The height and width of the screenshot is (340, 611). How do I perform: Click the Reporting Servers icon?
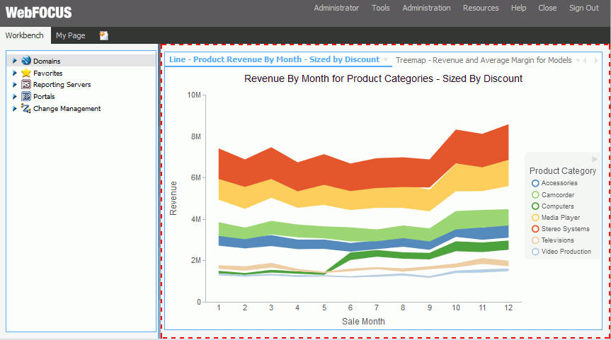[x=26, y=85]
